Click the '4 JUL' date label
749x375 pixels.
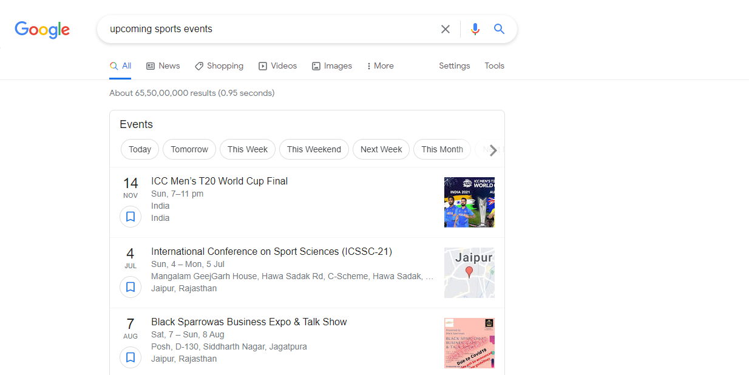click(x=130, y=258)
